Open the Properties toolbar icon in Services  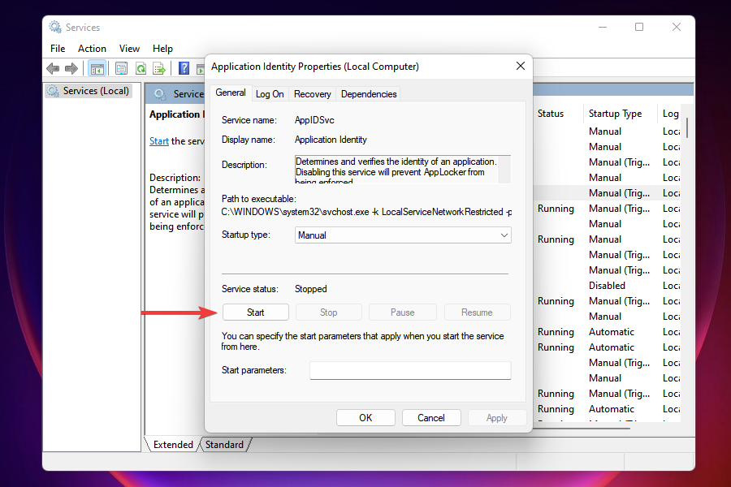tap(121, 69)
